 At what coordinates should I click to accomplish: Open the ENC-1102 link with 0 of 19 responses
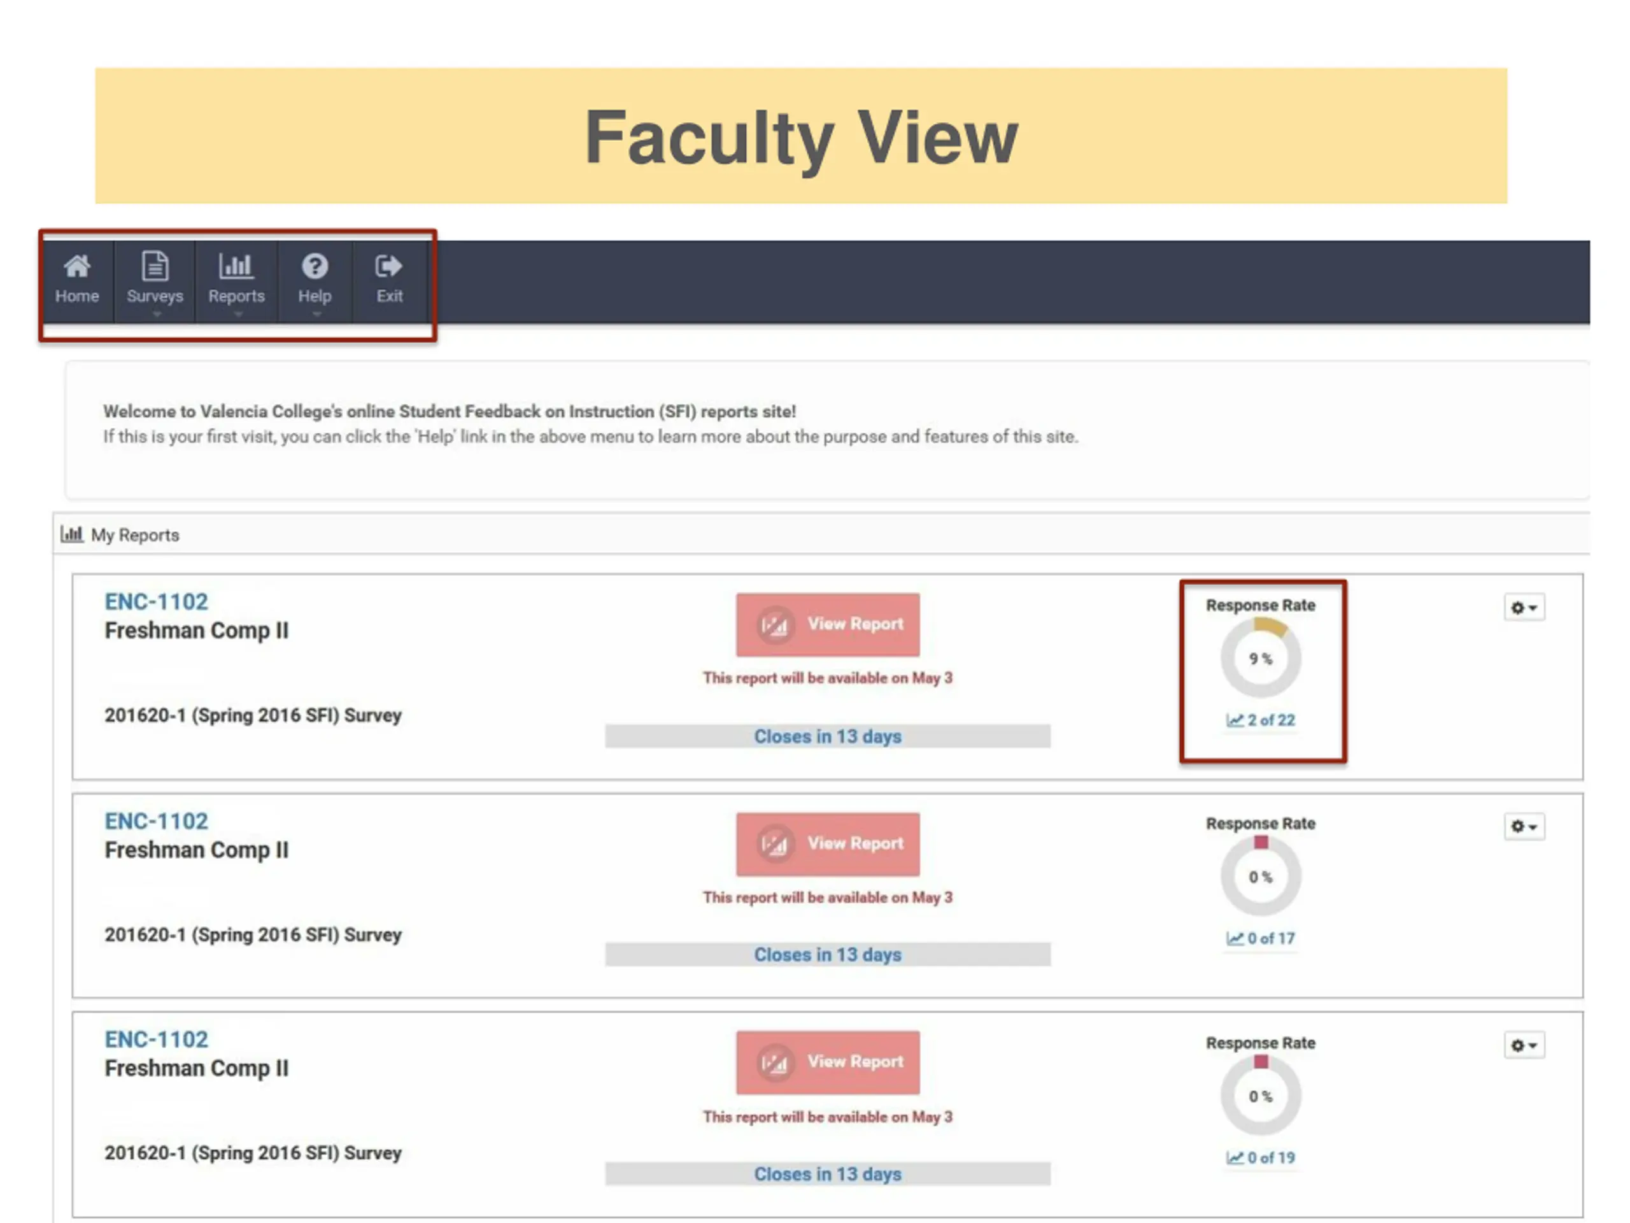point(156,1040)
